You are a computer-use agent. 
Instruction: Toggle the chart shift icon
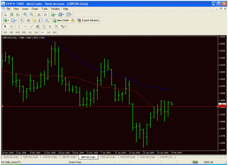tap(45, 14)
